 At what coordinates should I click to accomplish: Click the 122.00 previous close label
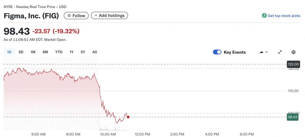coord(293,64)
